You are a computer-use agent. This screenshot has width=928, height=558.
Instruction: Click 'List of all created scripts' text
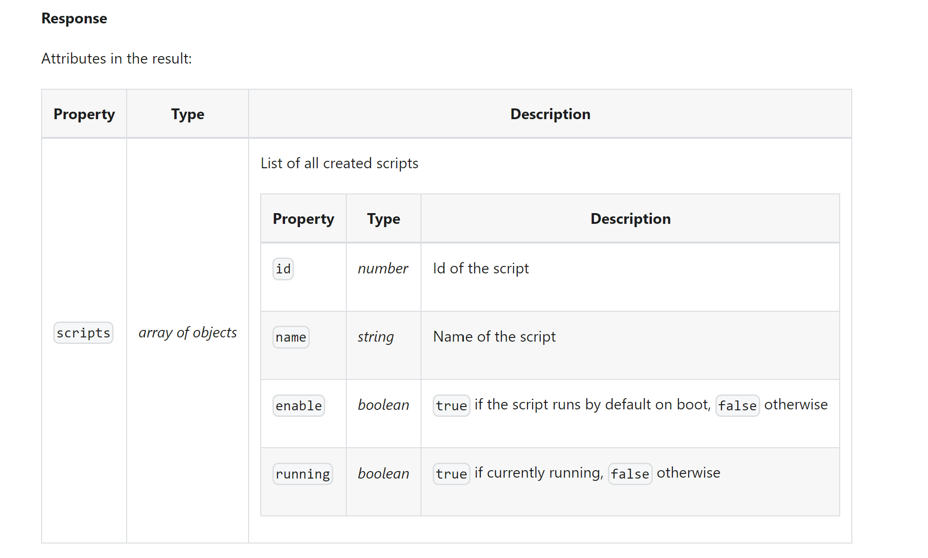(x=339, y=163)
